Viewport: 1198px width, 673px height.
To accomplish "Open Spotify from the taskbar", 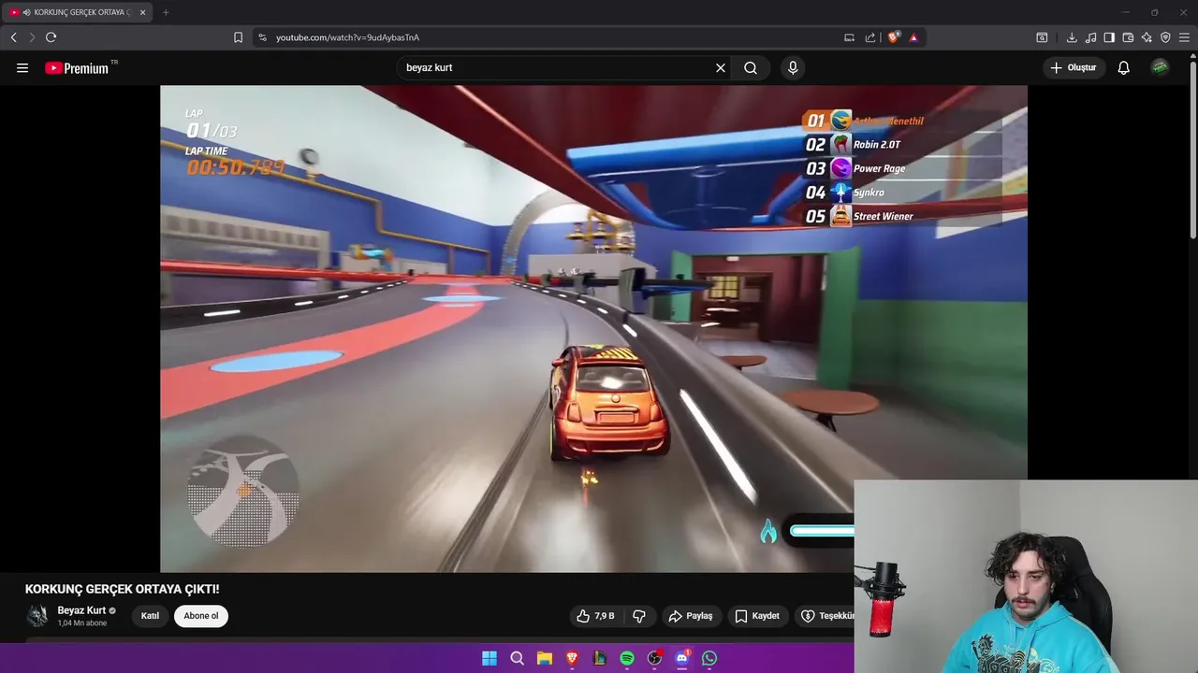I will click(x=627, y=658).
